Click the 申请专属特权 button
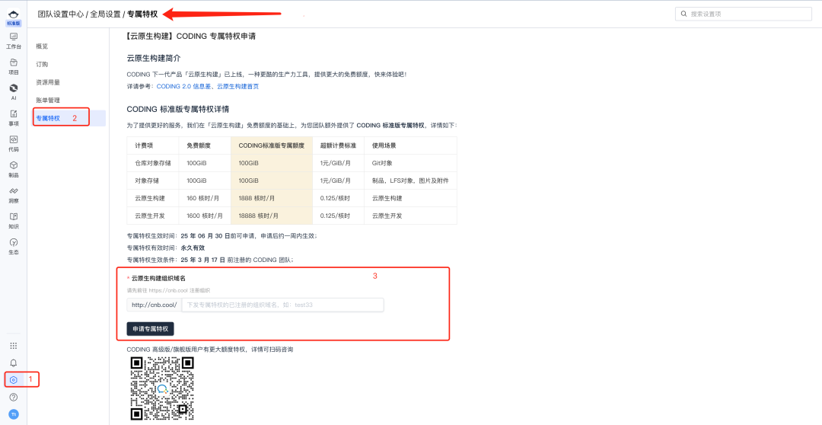 (x=151, y=329)
